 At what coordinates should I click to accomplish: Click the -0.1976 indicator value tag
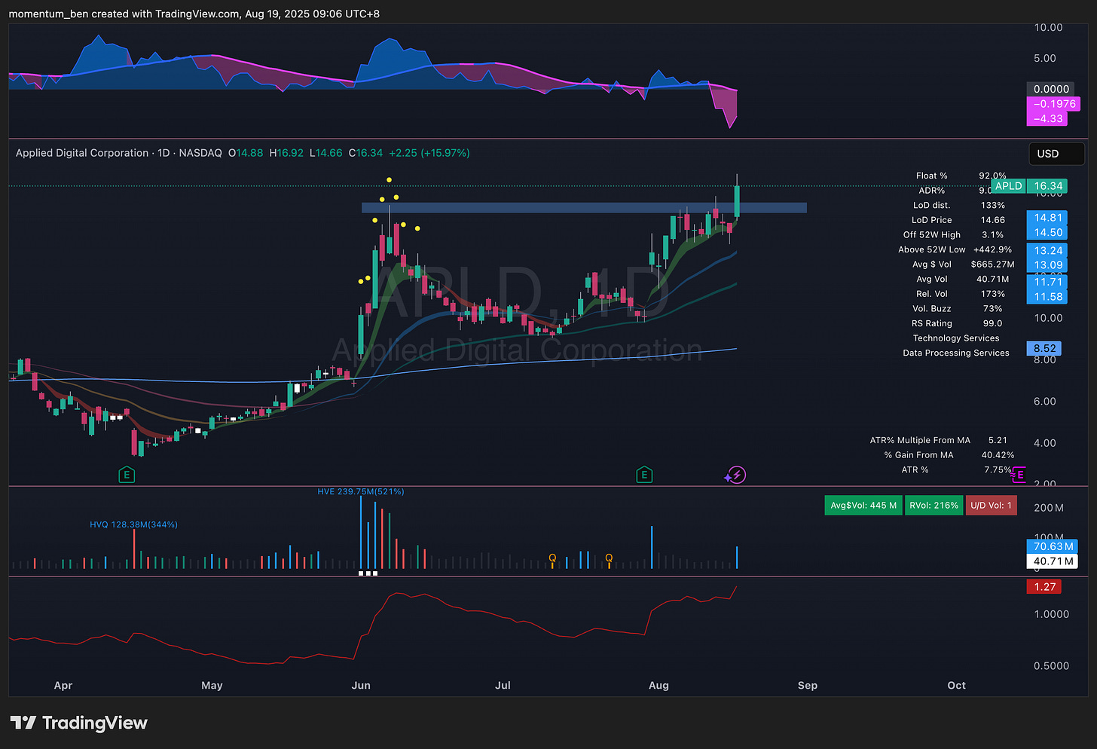[1053, 104]
